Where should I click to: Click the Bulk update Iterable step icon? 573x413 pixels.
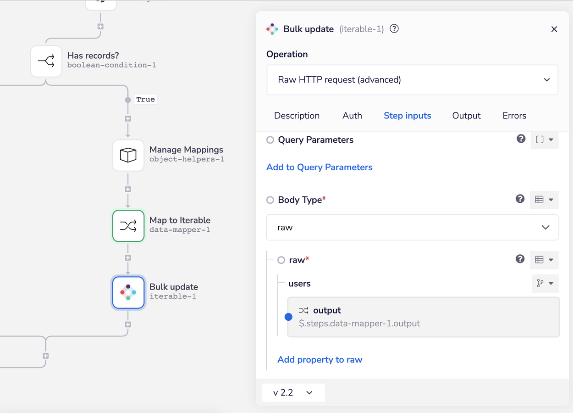tap(128, 292)
